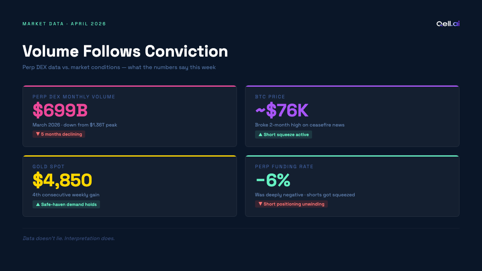Click the Gold Spot card label

coord(49,167)
